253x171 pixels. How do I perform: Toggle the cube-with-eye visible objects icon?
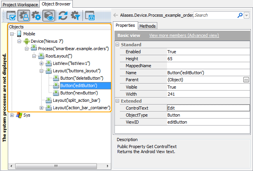click(x=48, y=16)
